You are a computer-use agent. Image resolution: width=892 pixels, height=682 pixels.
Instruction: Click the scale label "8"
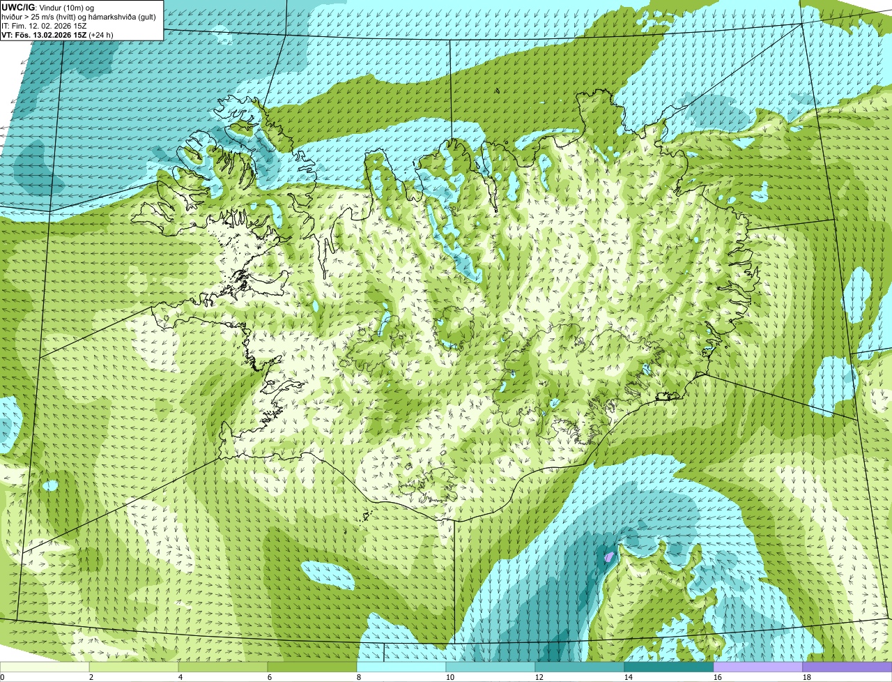click(359, 677)
